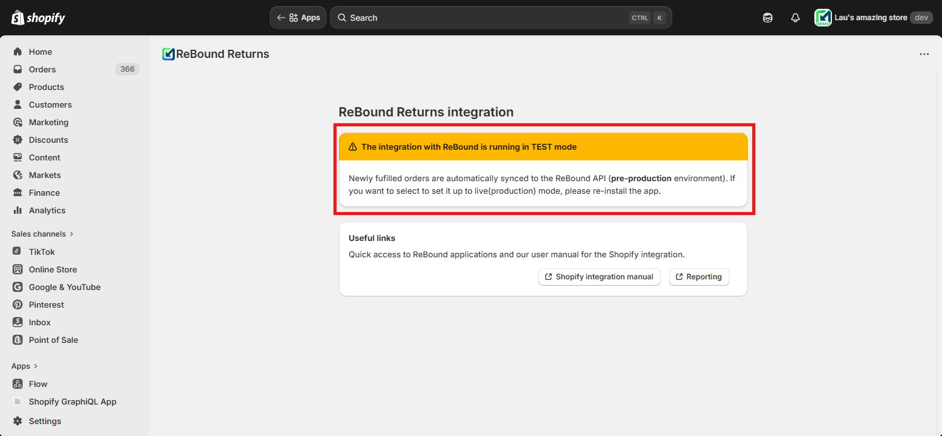Click the Customers person icon
942x436 pixels.
(18, 104)
